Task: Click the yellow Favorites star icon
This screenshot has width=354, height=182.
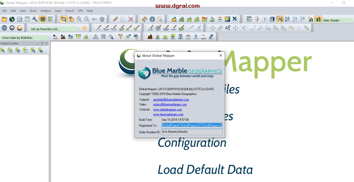Action: [84, 28]
